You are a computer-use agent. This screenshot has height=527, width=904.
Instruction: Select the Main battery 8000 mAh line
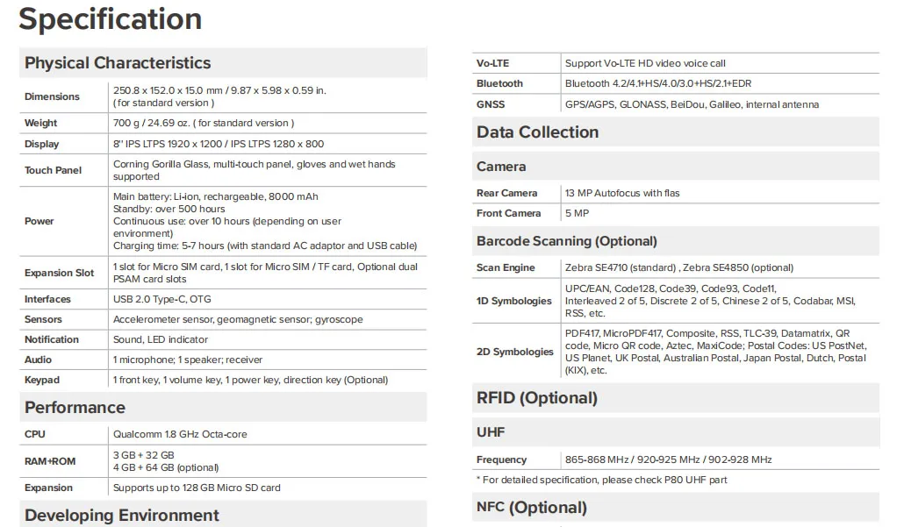216,196
